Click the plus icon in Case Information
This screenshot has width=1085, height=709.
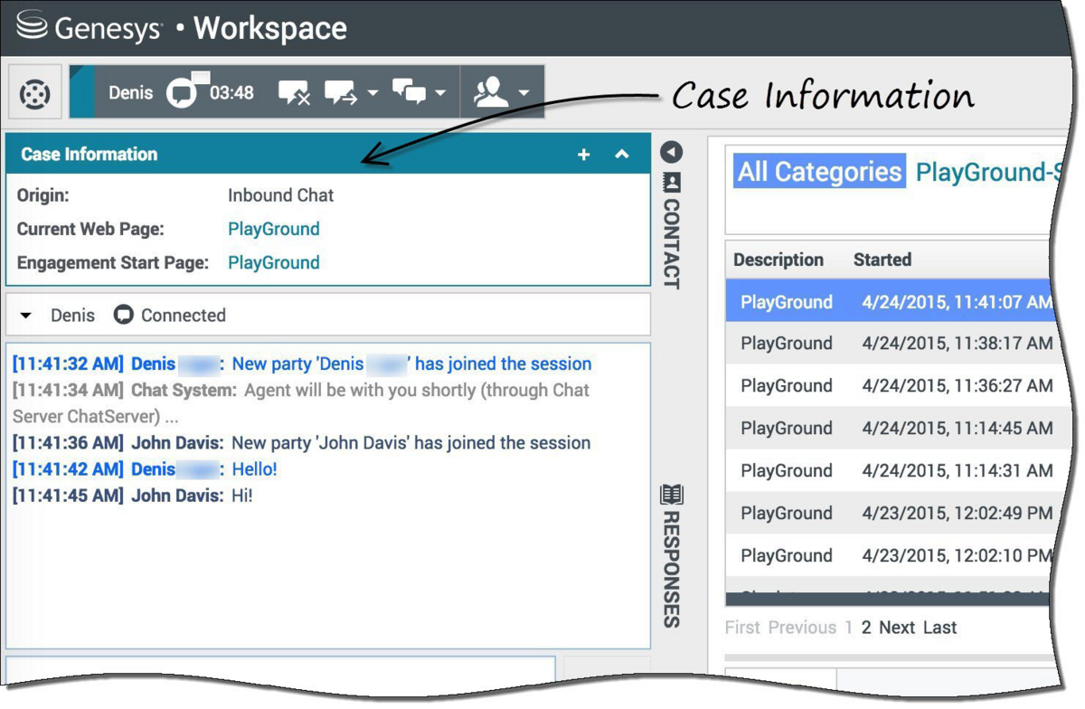[584, 155]
